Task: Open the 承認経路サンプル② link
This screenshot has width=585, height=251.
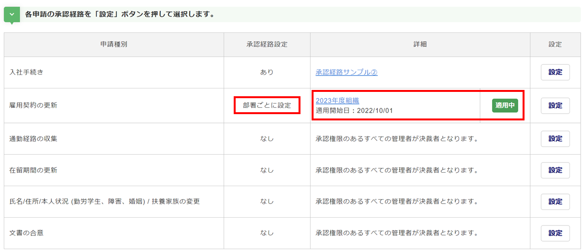Action: pos(346,72)
